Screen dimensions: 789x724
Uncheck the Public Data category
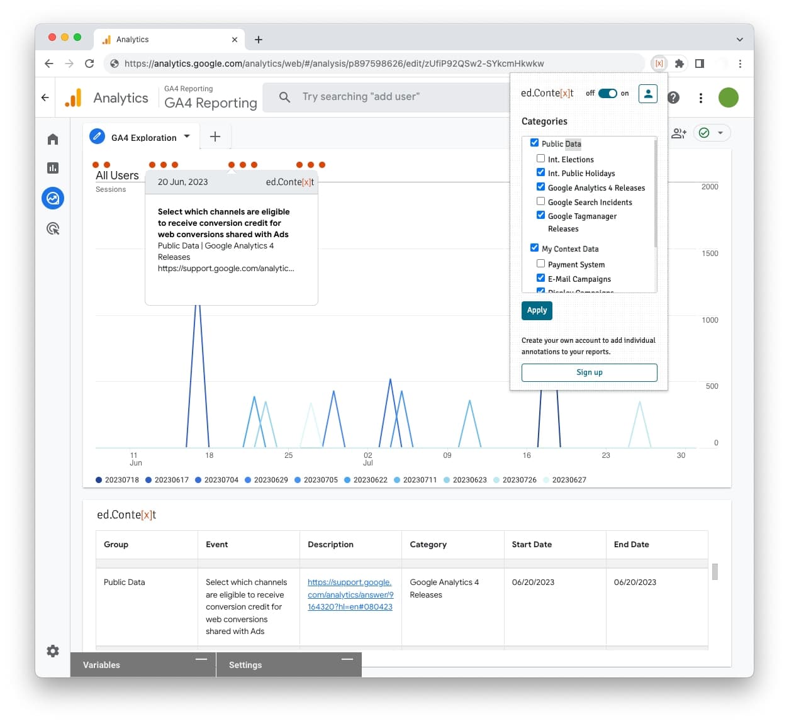534,143
